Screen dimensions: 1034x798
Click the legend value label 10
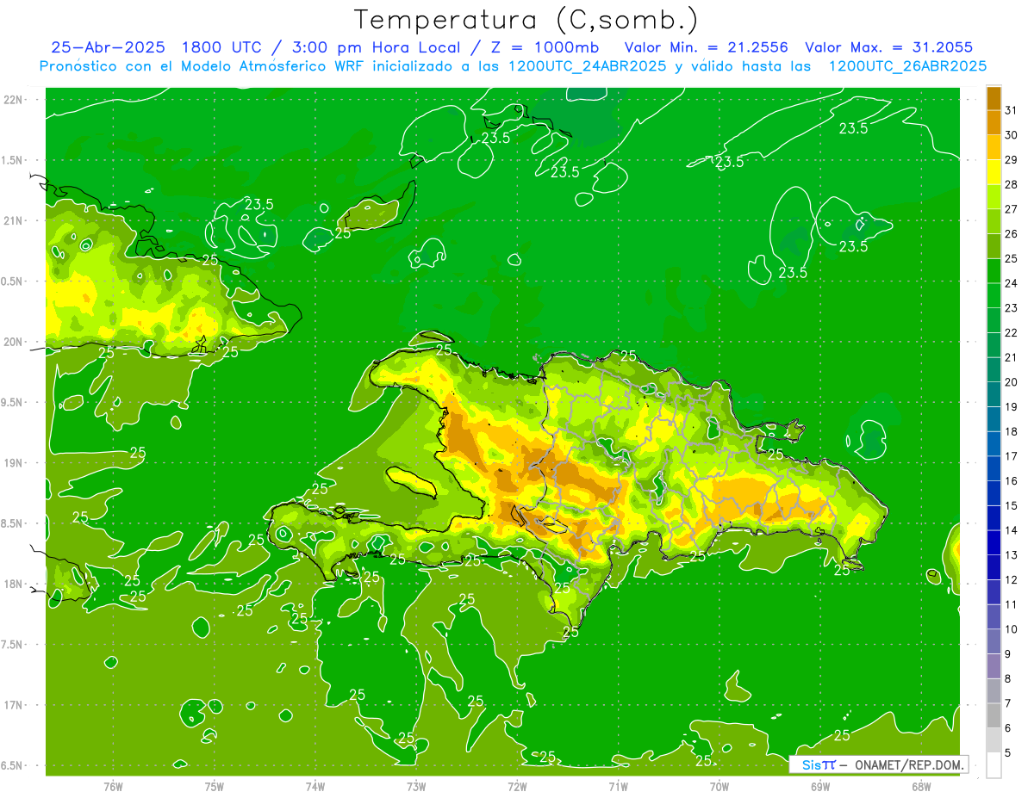(1012, 630)
